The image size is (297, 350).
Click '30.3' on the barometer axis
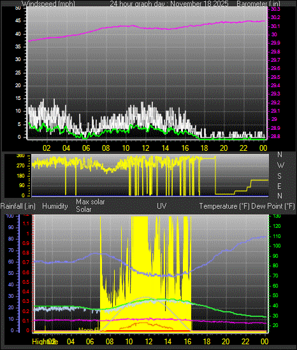(x=275, y=9)
